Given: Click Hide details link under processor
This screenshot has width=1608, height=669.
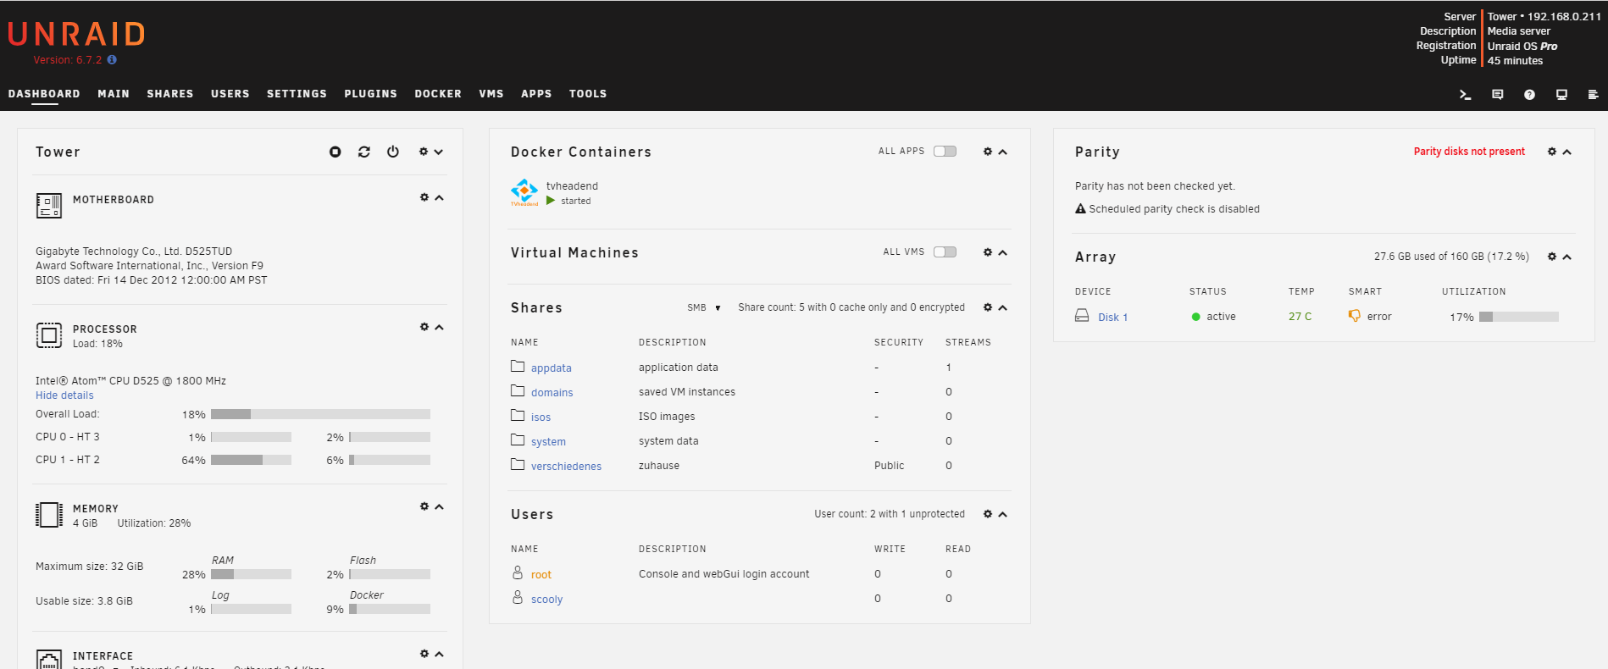Looking at the screenshot, I should (64, 395).
